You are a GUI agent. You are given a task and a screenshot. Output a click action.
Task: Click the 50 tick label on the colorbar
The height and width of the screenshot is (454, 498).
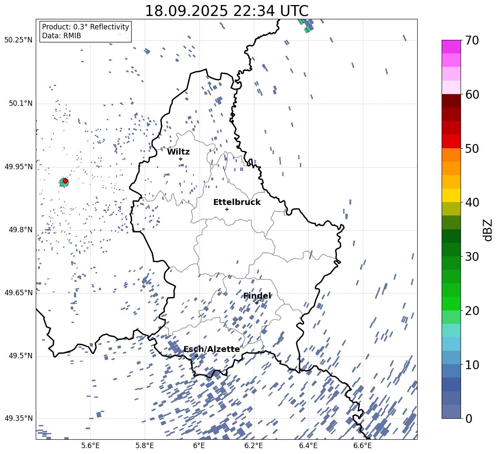(473, 149)
